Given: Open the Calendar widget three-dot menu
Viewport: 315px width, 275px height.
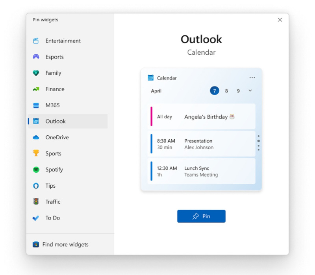Looking at the screenshot, I should [252, 78].
